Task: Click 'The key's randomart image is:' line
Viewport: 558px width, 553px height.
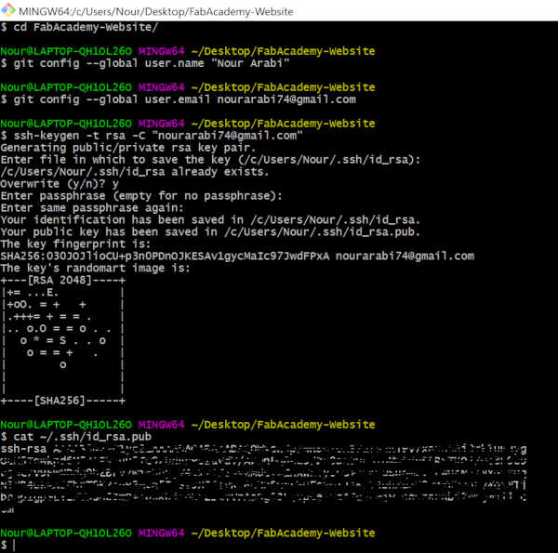Action: click(96, 269)
